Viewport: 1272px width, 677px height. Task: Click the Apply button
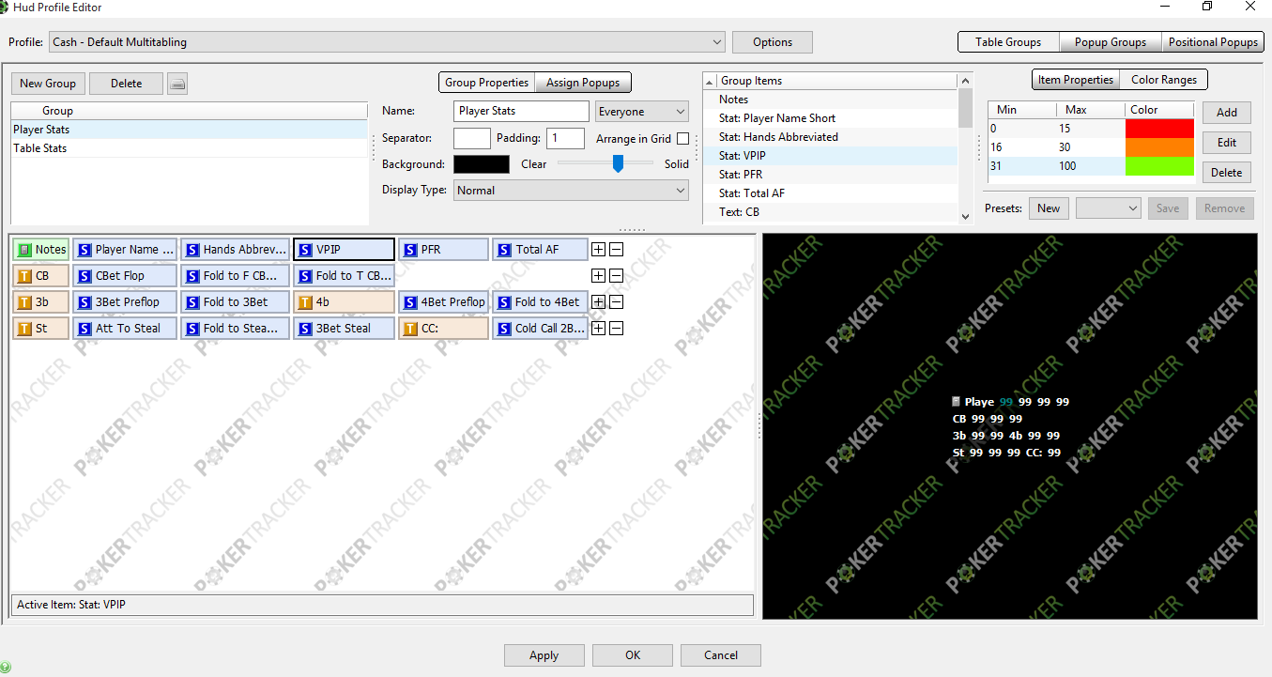click(544, 655)
